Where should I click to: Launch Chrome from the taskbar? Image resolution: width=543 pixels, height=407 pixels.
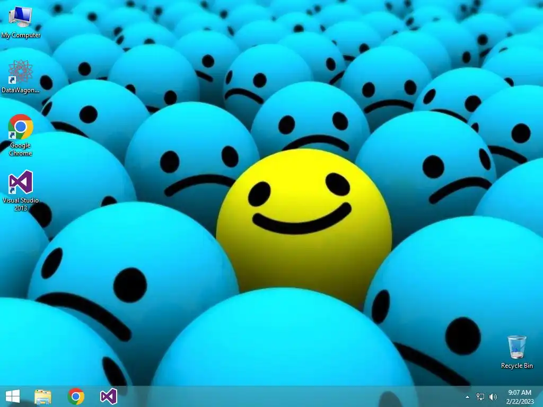pos(76,396)
